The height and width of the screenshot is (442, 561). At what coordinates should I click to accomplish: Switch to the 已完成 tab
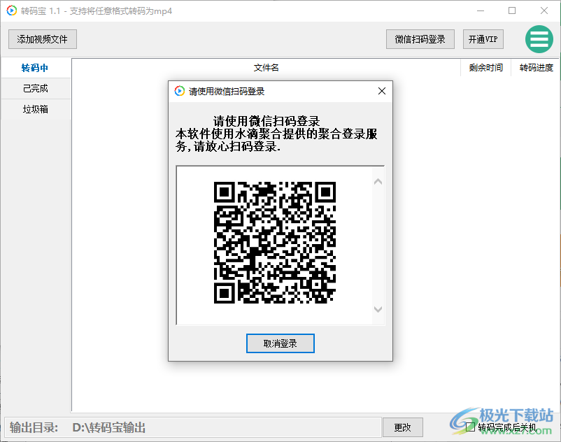coord(35,88)
